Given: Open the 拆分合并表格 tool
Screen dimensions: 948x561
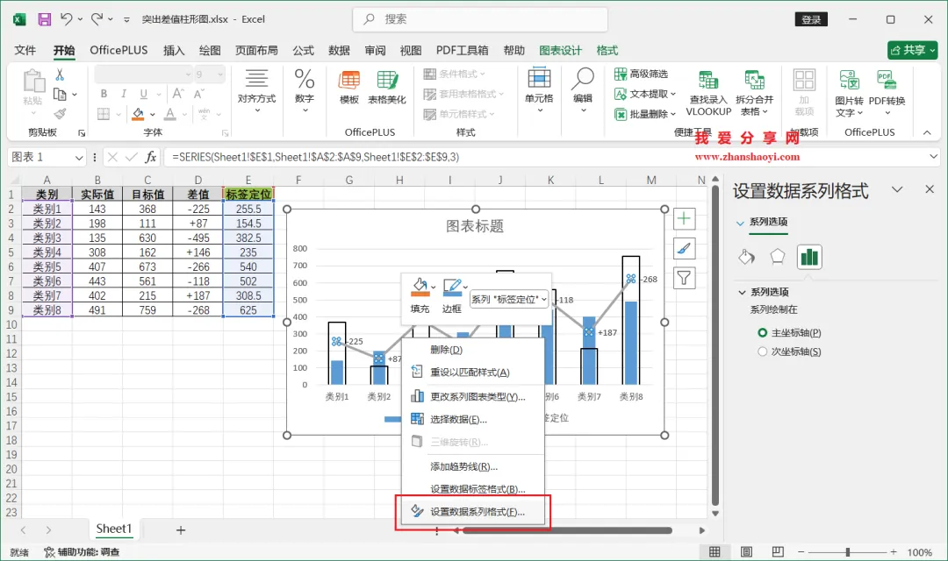Looking at the screenshot, I should 754,93.
